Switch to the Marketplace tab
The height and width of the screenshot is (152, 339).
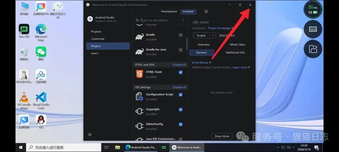click(x=169, y=11)
